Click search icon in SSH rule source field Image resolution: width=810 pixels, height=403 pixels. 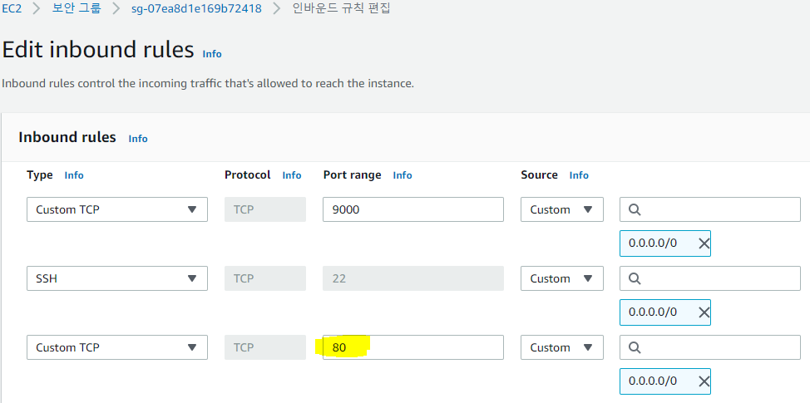635,278
